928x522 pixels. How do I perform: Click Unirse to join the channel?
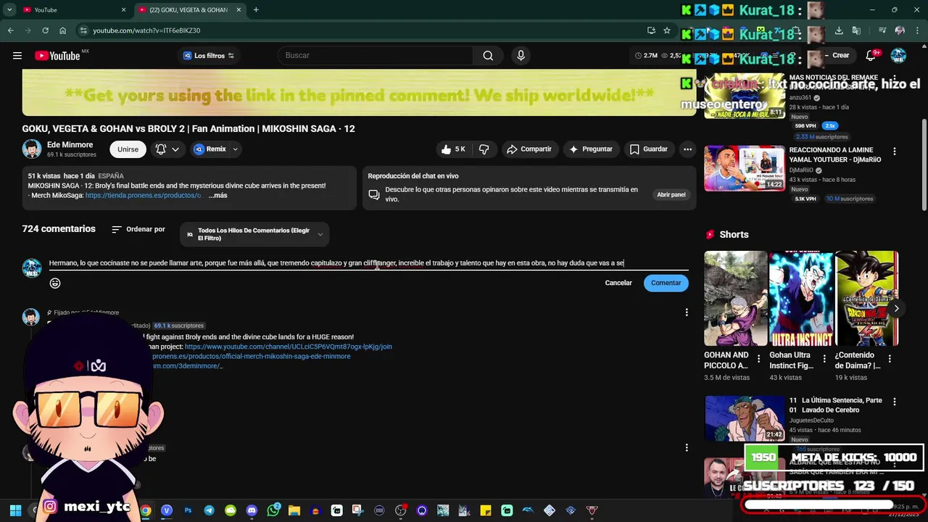[128, 149]
